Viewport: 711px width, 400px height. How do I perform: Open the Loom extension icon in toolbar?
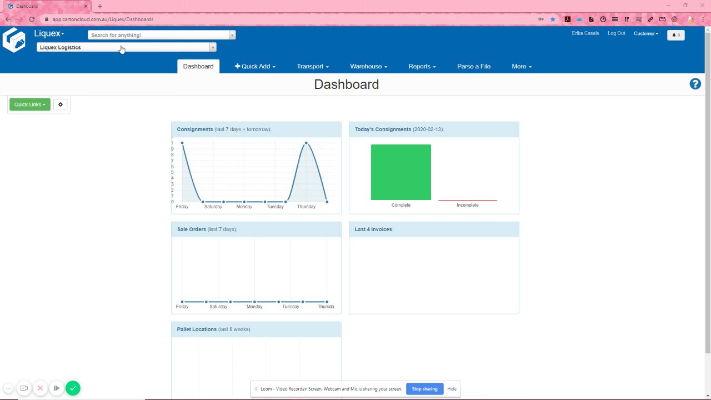[x=674, y=19]
